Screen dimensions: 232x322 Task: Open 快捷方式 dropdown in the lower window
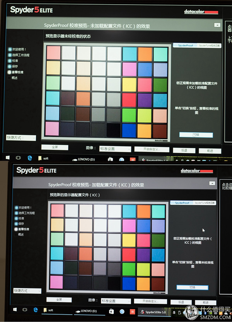pos(27,291)
